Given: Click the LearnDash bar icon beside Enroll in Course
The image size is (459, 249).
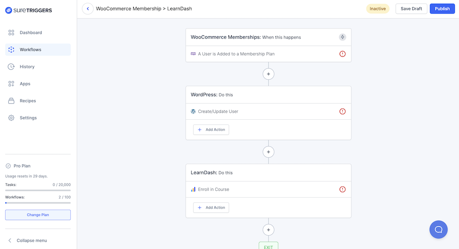Looking at the screenshot, I should point(193,189).
